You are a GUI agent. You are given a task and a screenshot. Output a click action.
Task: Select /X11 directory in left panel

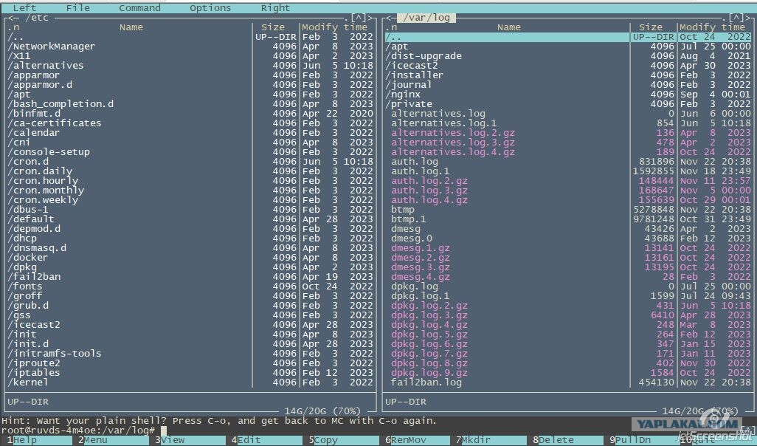coord(190,56)
